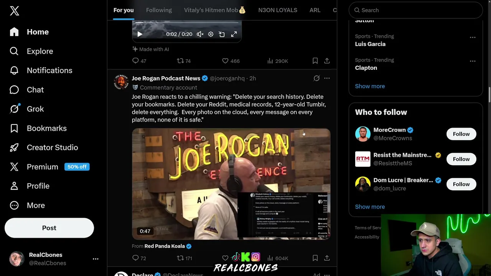Unmute the top video
This screenshot has width=491, height=276.
point(200,34)
